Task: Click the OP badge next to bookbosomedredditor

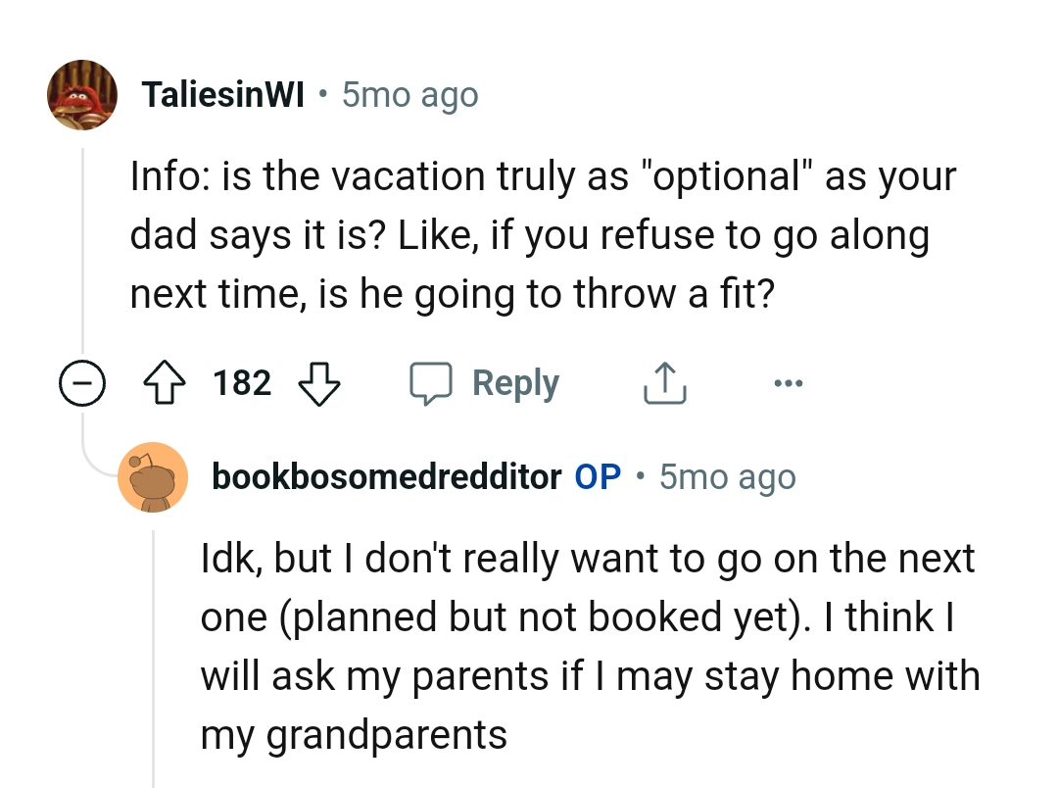Action: coord(596,476)
